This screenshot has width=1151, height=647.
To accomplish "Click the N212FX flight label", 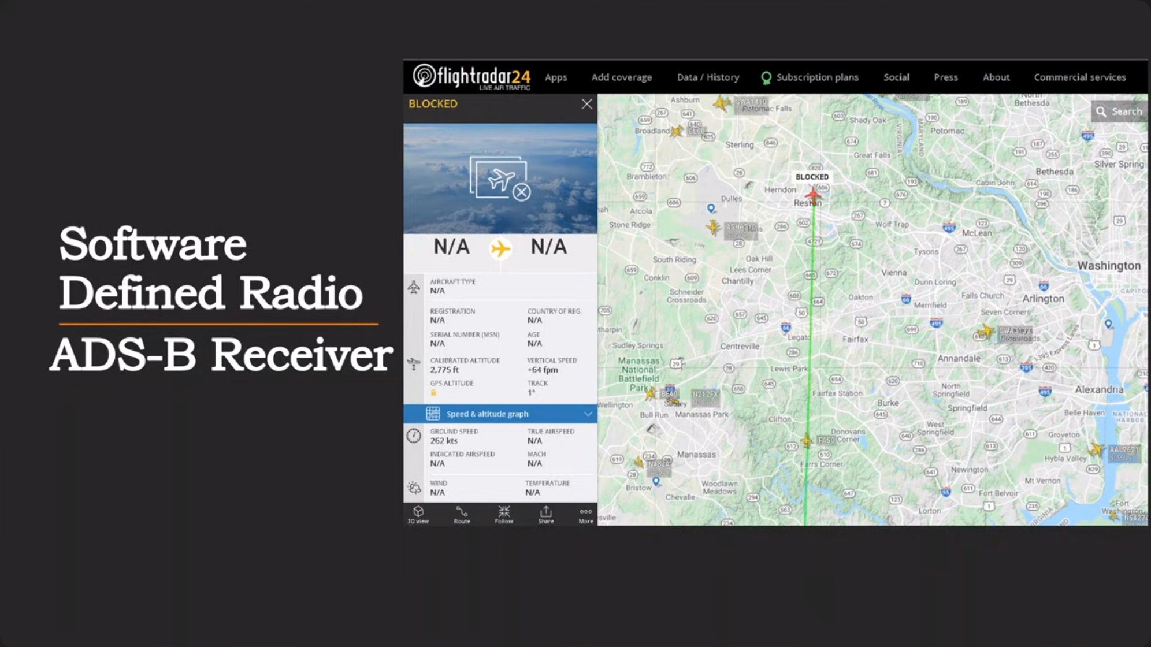I will 705,397.
